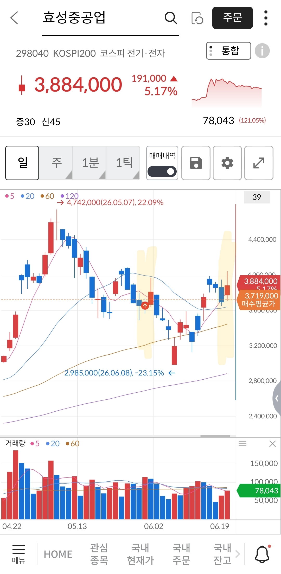
Task: Select the 20-day moving average legend
Action: [27, 196]
